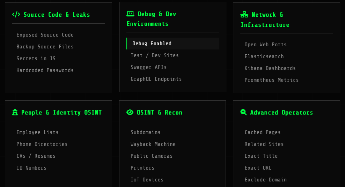Screen dimensions: 345x187
Task: Open the Exposed Source Code link
Action: click(45, 35)
